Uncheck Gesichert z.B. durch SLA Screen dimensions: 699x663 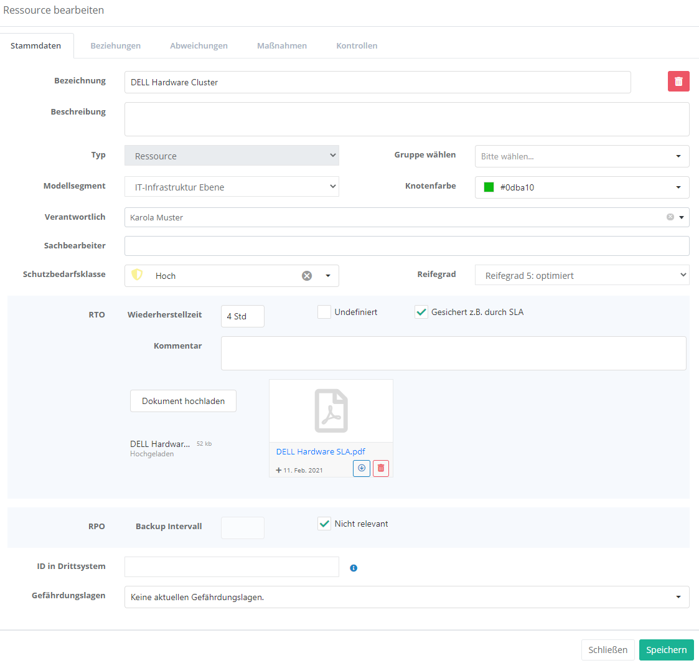click(421, 312)
